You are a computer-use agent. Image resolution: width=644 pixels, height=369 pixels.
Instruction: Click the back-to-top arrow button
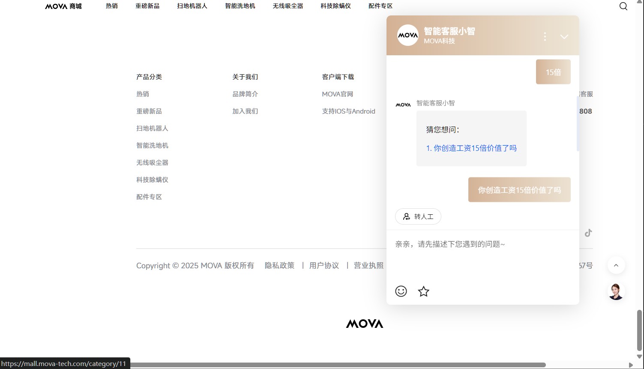coord(616,265)
